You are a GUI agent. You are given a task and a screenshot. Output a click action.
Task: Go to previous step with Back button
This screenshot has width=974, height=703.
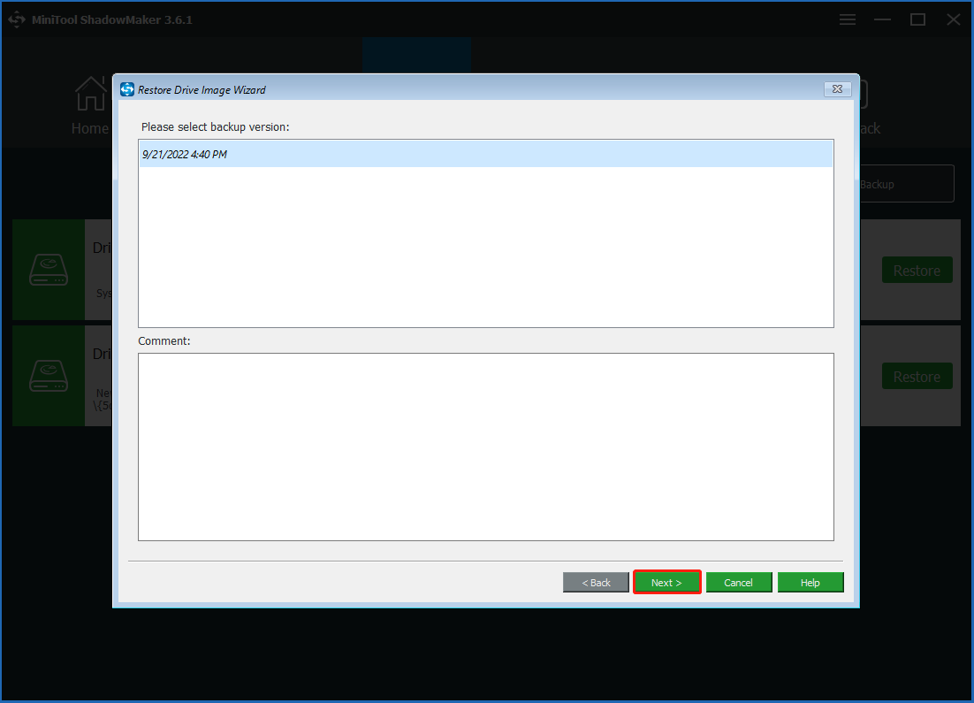[x=596, y=583]
